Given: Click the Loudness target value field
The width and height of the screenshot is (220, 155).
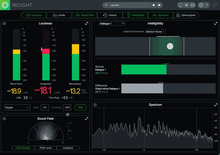Looking at the screenshot, I should click(x=67, y=107).
